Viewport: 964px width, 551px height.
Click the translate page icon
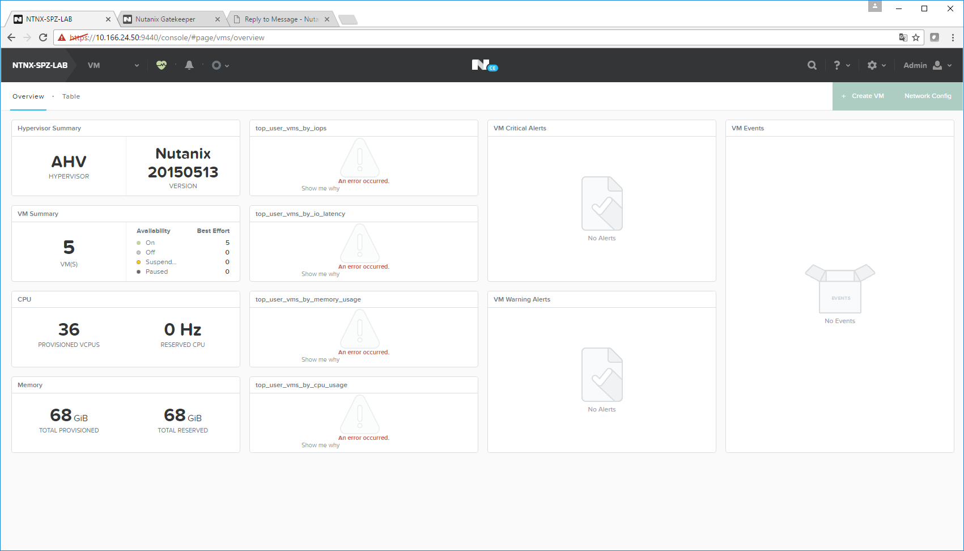(903, 37)
